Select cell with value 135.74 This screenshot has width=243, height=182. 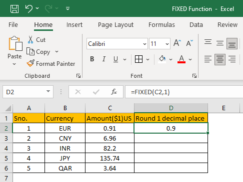(x=109, y=158)
